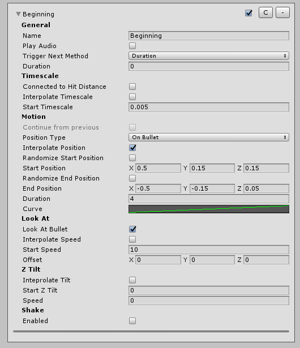
Task: Click the Start Speed label
Action: [x=42, y=250]
